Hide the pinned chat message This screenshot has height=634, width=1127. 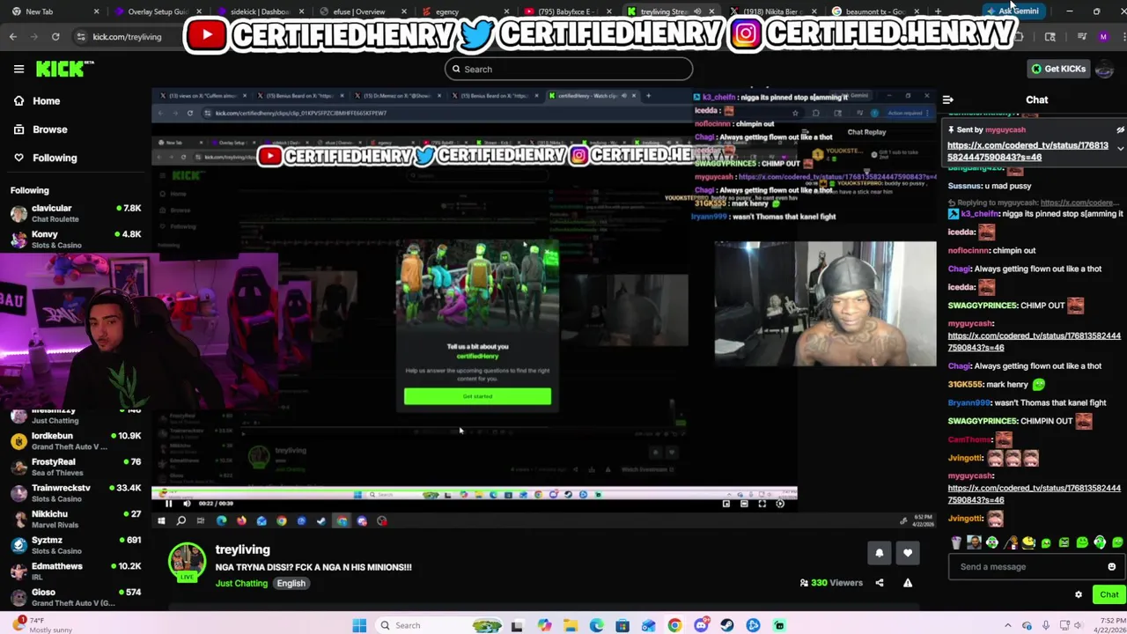point(1120,129)
